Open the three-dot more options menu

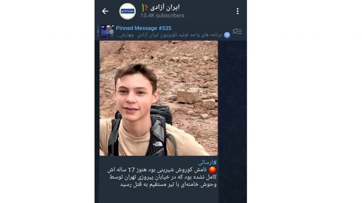click(x=238, y=11)
